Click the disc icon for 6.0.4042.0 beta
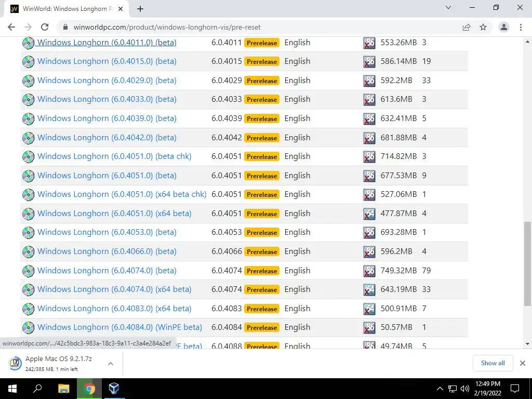532x399 pixels. point(28,138)
